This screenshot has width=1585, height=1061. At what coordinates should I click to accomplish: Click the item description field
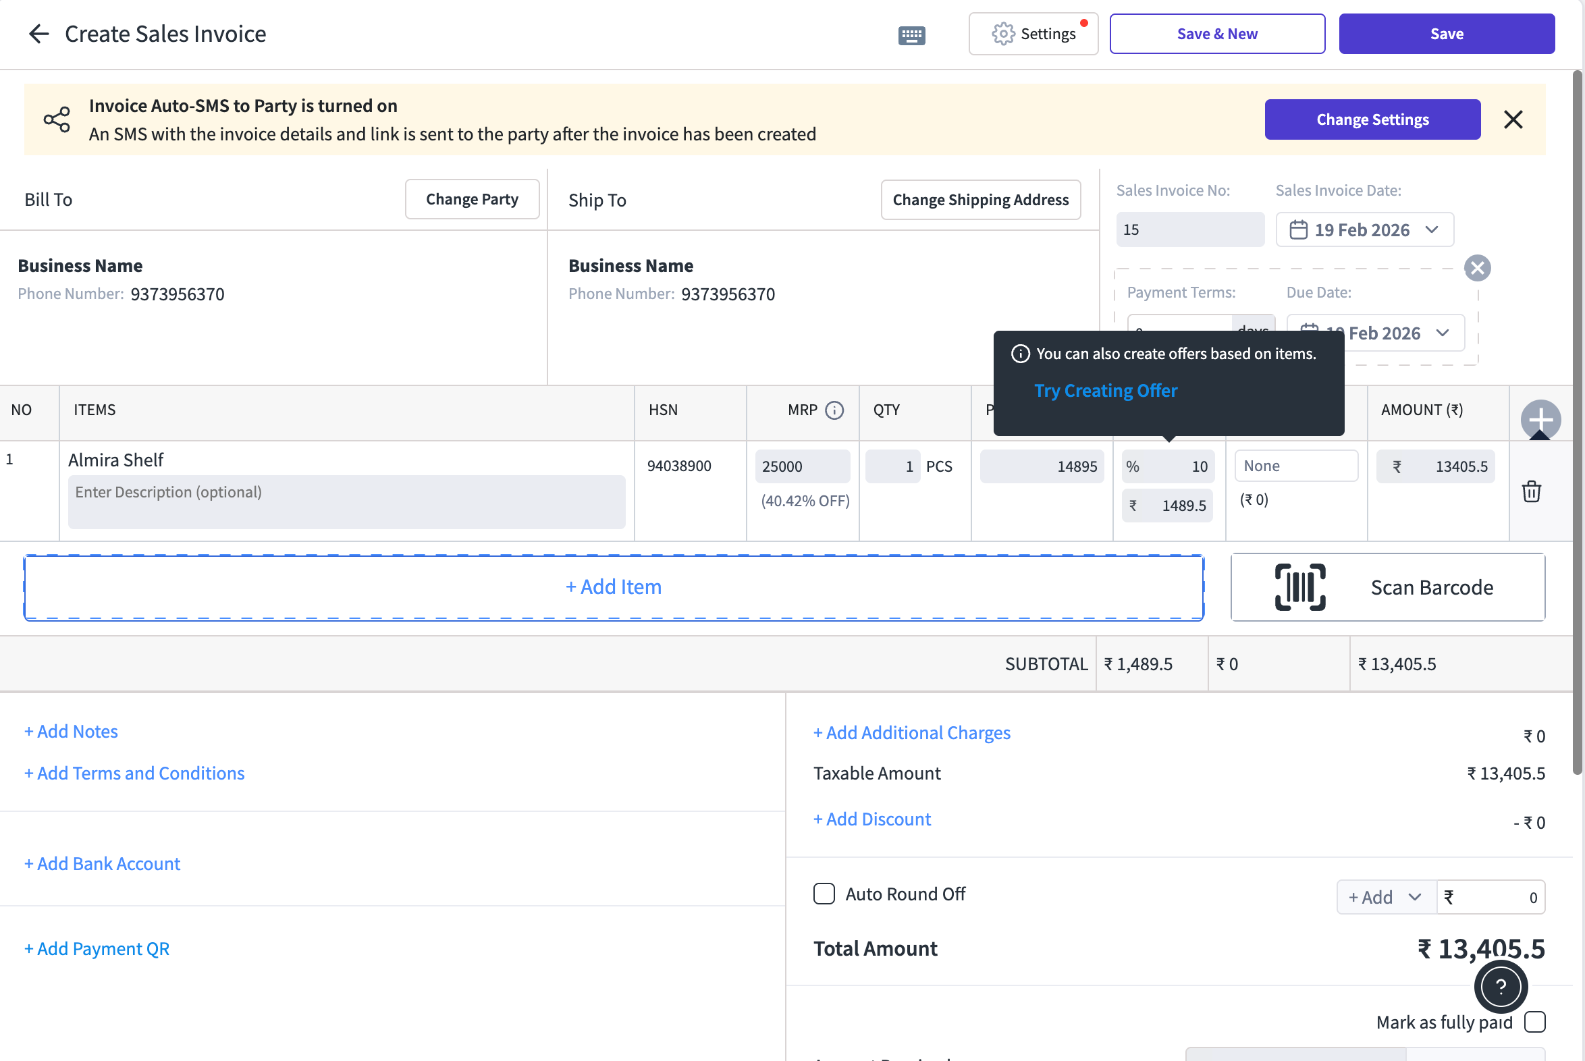[x=346, y=502]
